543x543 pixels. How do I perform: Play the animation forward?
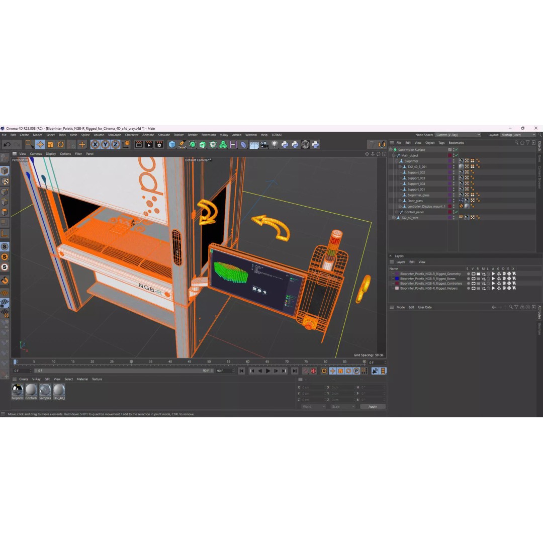pos(268,371)
